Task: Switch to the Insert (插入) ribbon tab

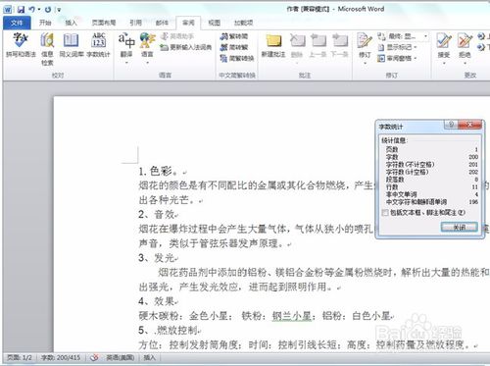Action: (71, 23)
